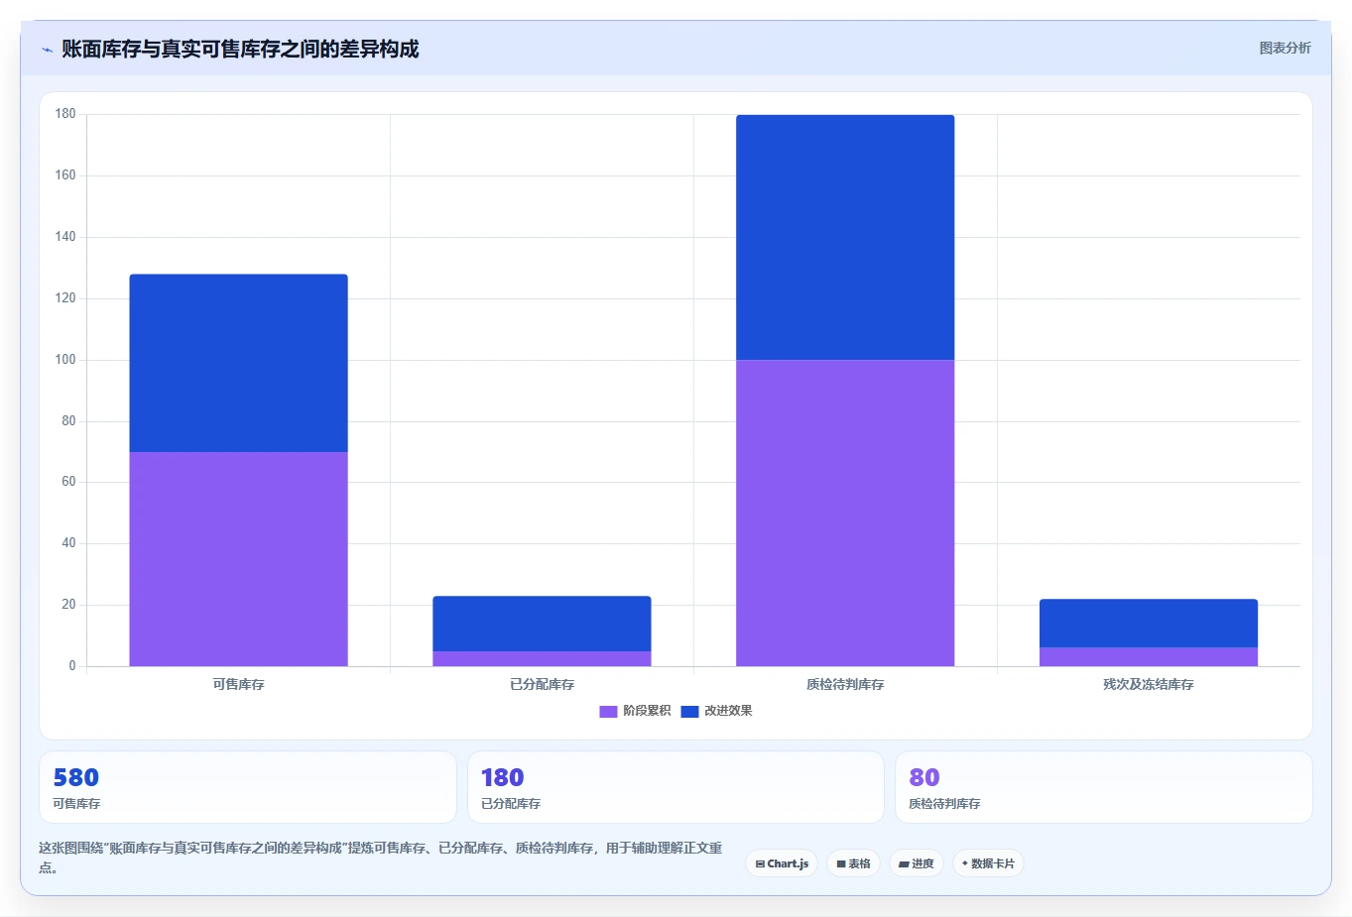Screen dimensions: 1352x917
Task: Click the 残次及冻结库存 x-axis label
Action: click(1149, 684)
